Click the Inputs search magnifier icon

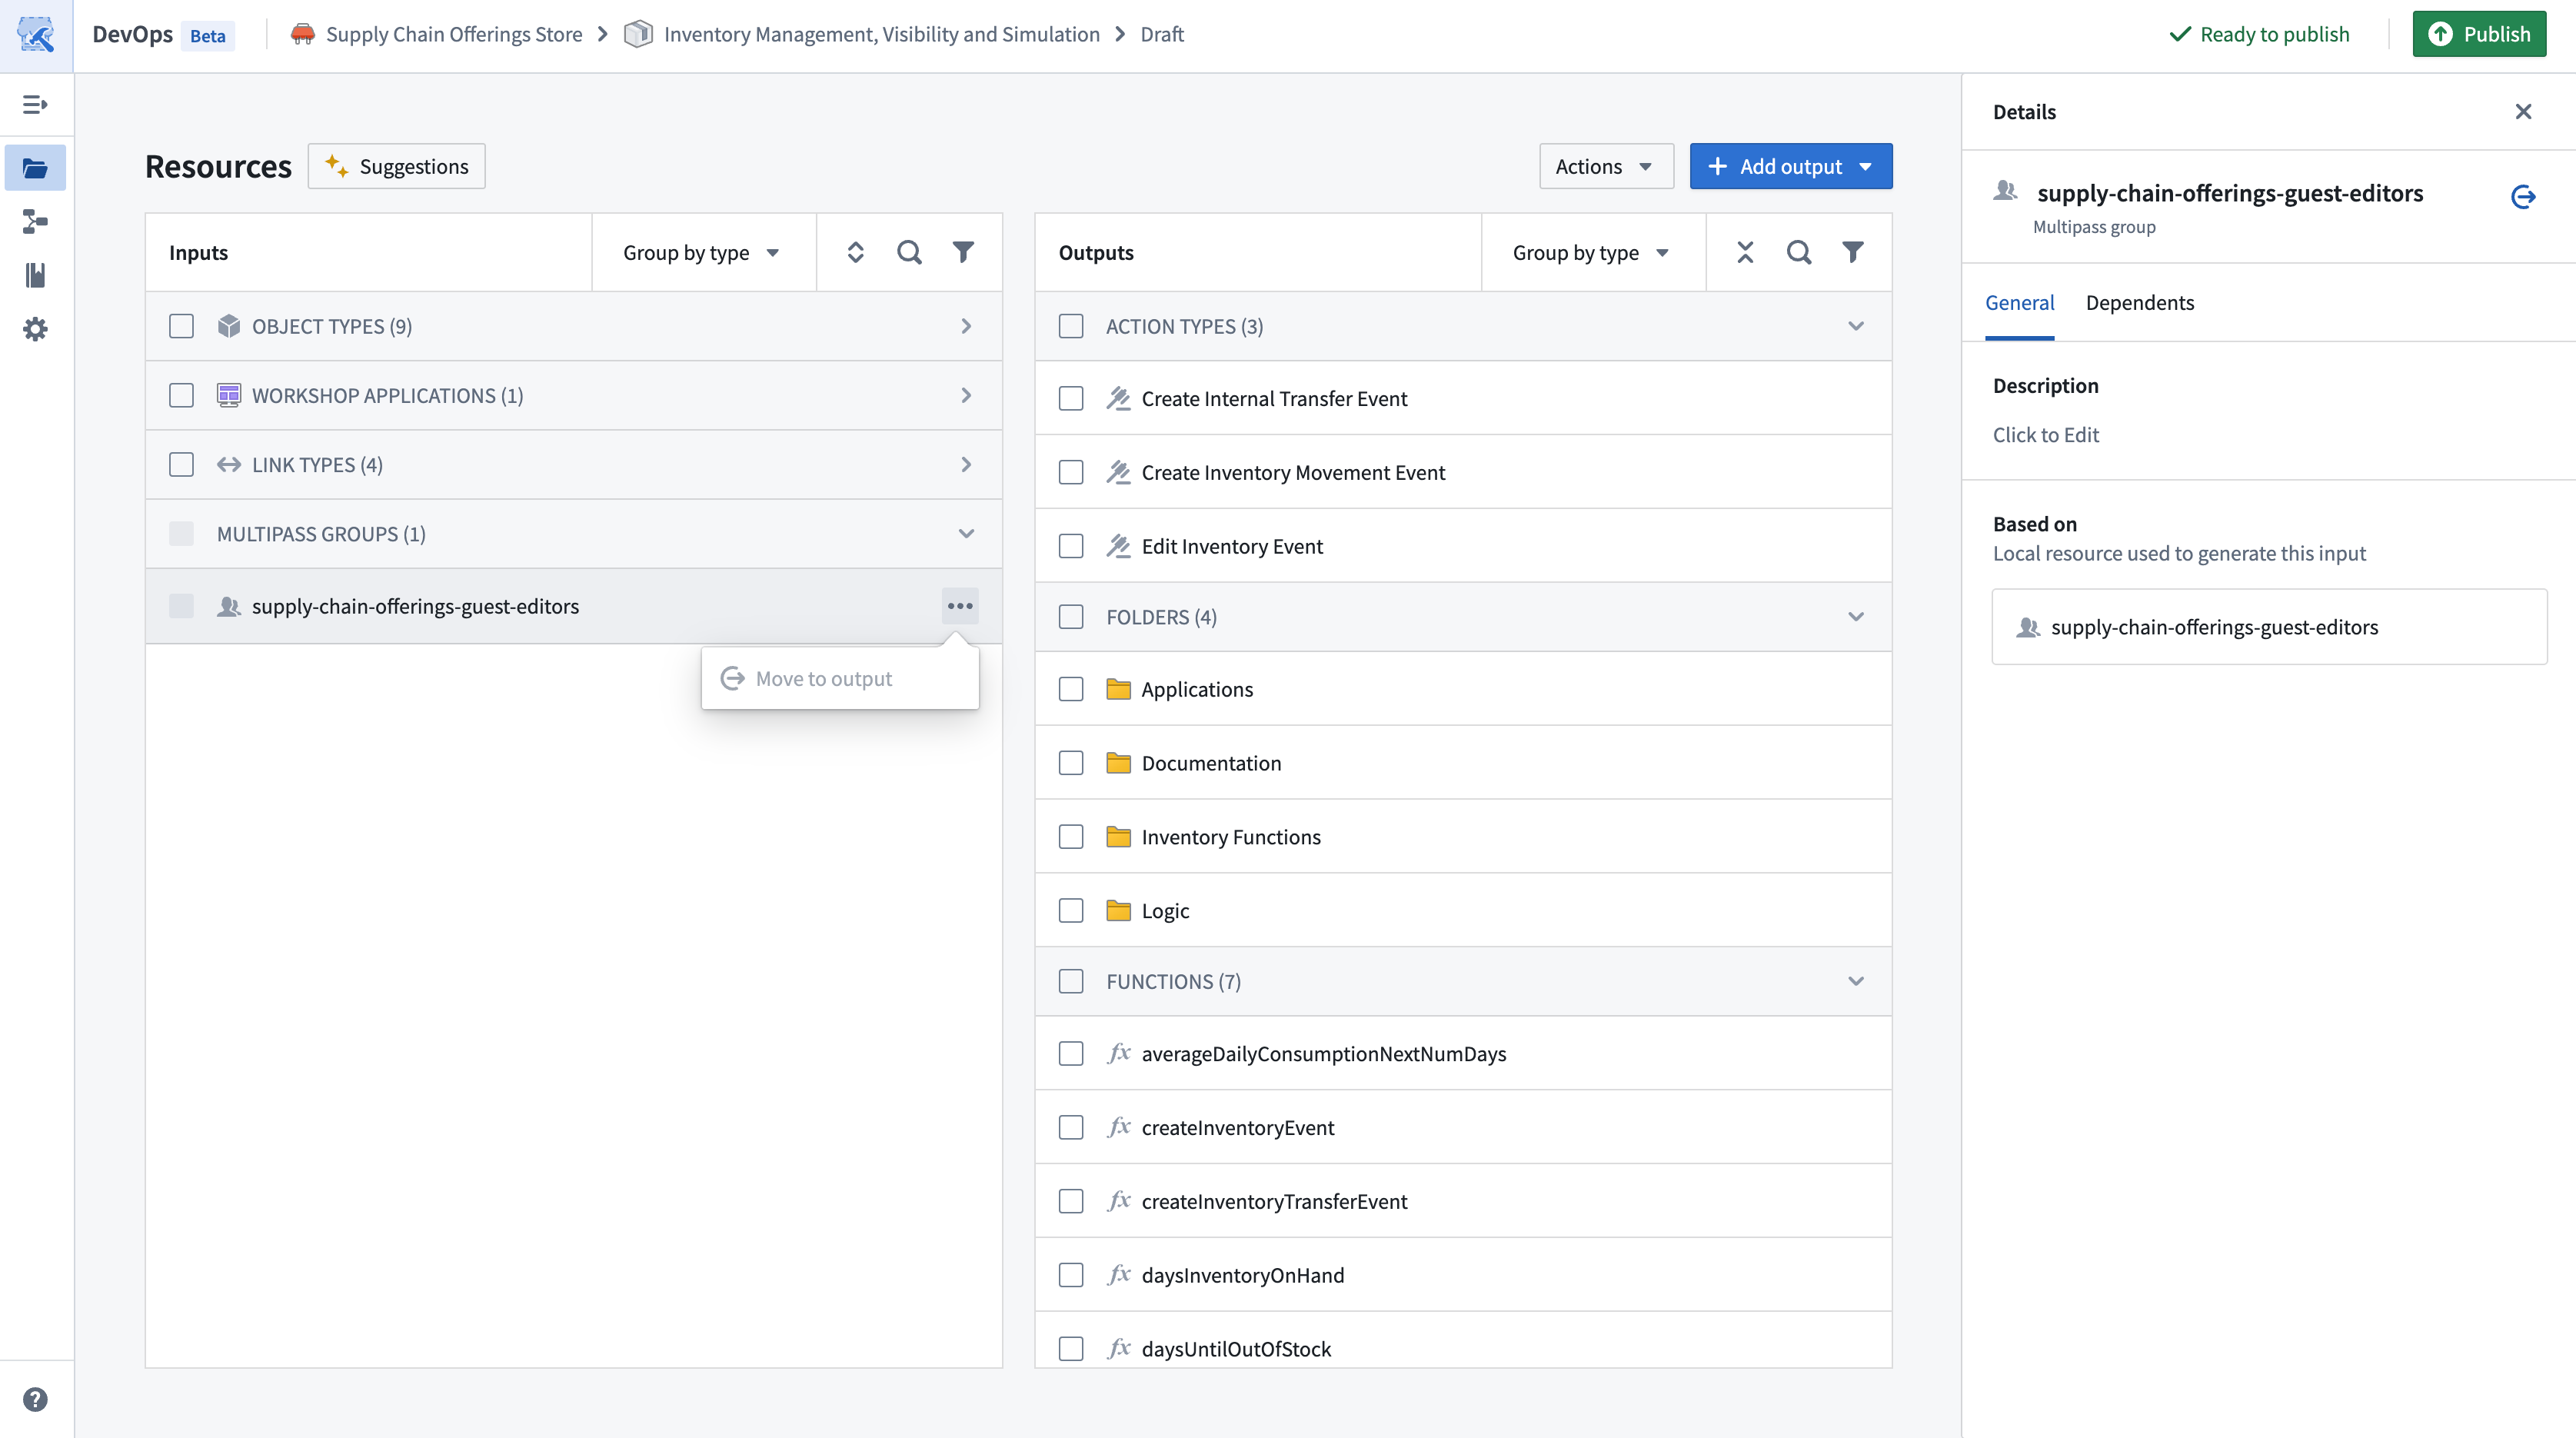pyautogui.click(x=908, y=252)
